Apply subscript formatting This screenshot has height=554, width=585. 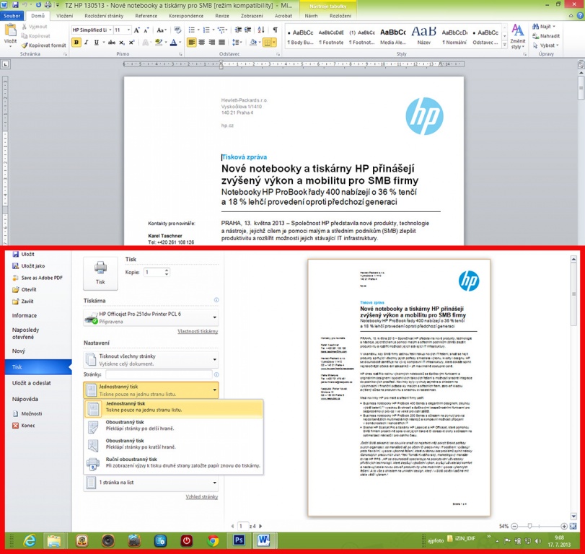click(x=122, y=43)
